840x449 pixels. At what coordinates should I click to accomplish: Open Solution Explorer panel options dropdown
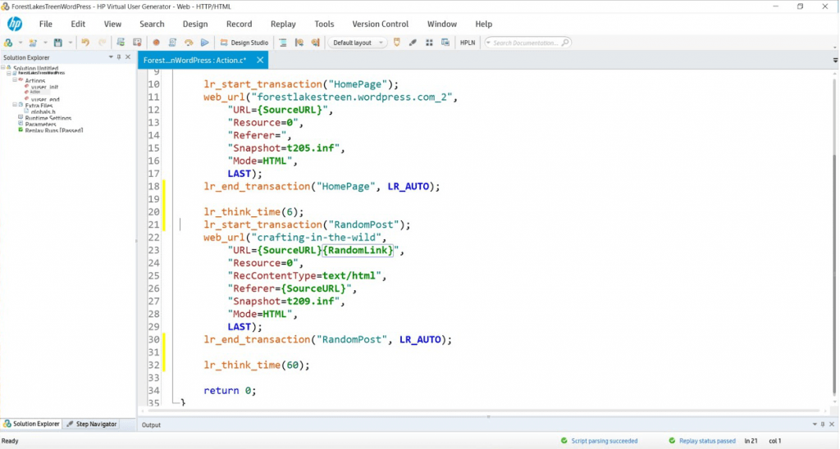click(x=111, y=57)
